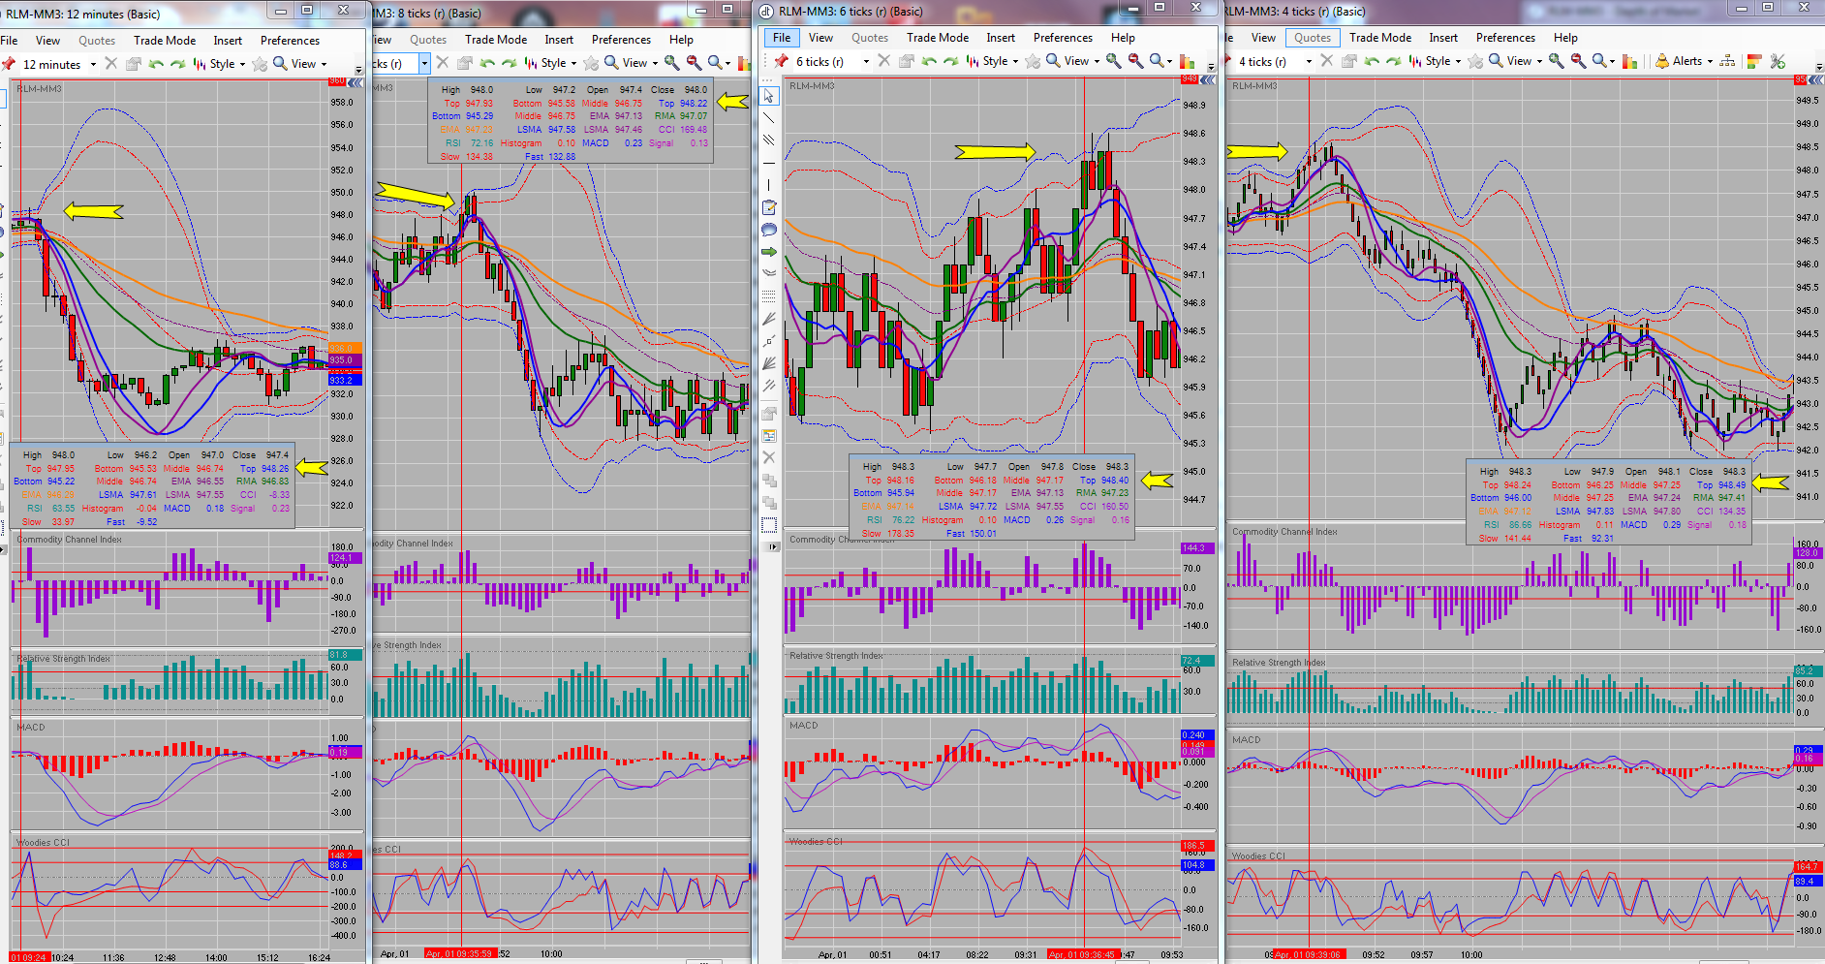Open Quotes menu in 4 ticks window

click(1313, 38)
